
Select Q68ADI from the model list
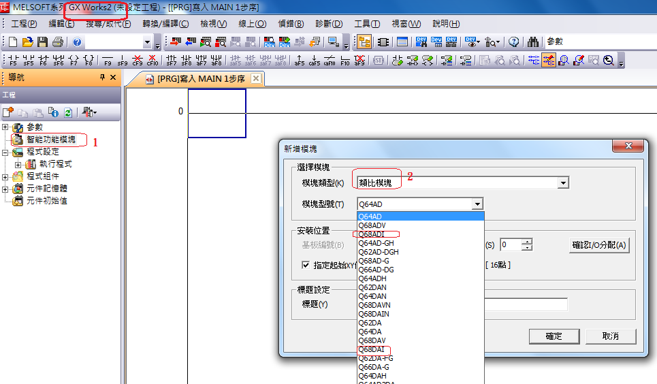pos(372,234)
